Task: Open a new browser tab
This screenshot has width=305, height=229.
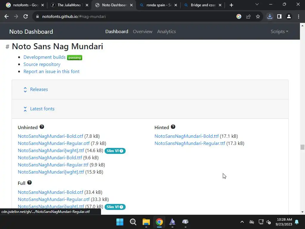Action: click(231, 5)
